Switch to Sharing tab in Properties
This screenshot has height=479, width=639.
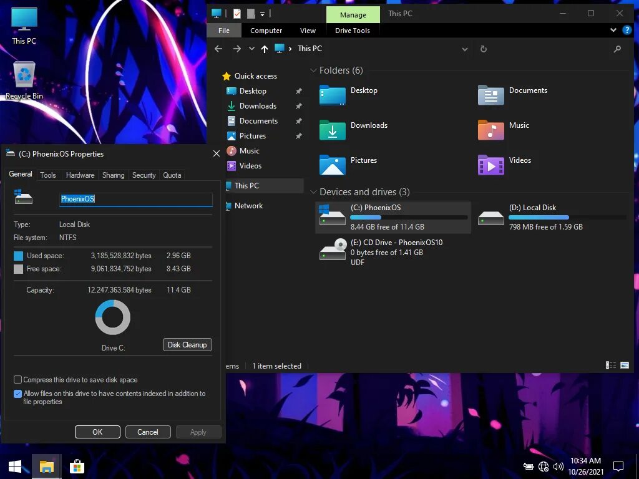(114, 175)
